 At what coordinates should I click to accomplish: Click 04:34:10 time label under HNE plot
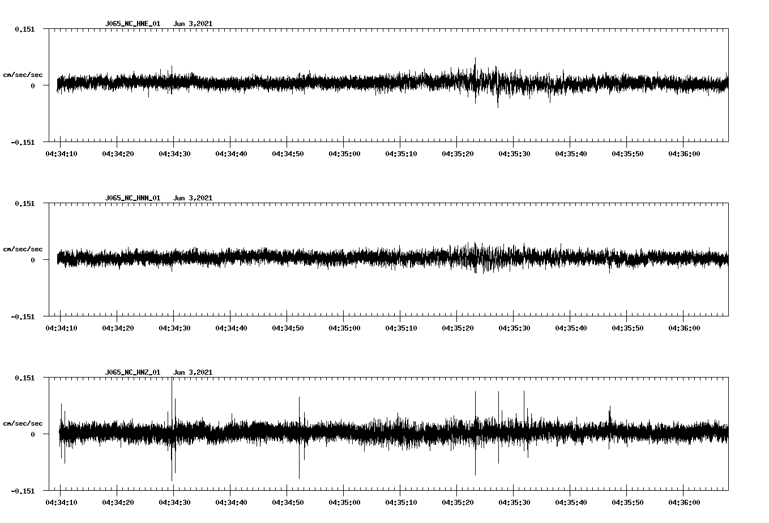(x=61, y=154)
